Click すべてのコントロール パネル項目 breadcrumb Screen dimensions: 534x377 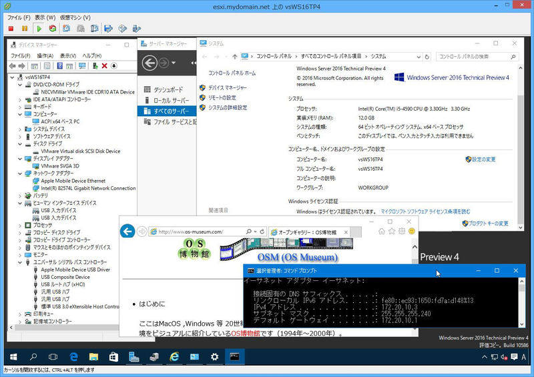331,56
